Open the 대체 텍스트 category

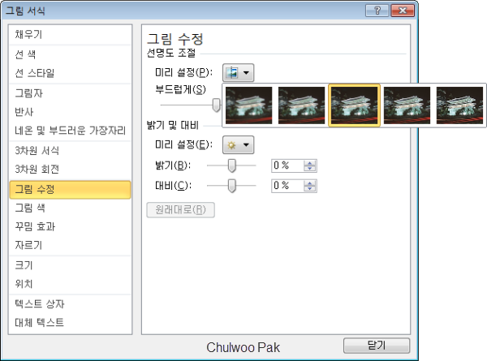pos(70,323)
